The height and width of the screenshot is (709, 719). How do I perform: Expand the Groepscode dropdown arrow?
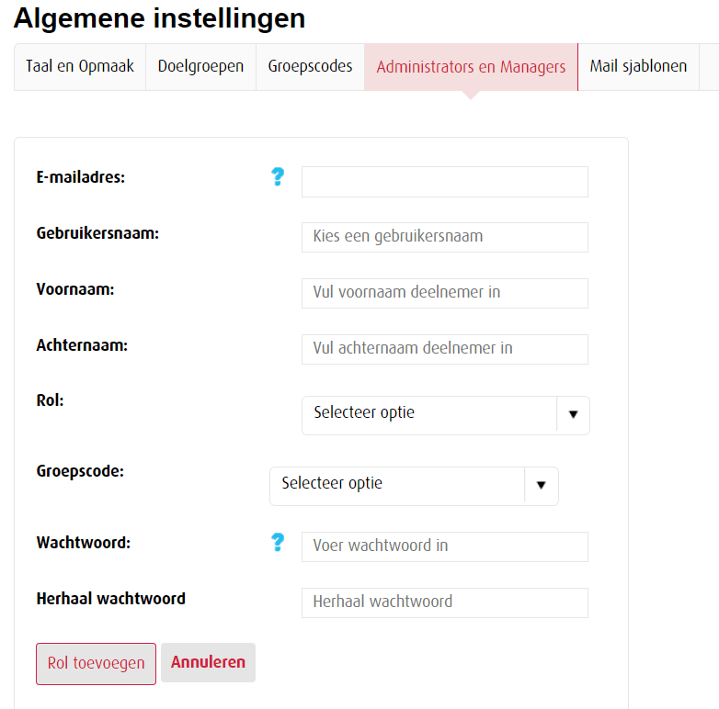coord(542,486)
